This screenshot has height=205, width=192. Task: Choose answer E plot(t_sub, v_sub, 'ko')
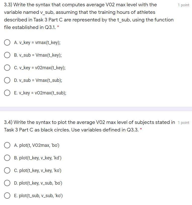(7, 196)
